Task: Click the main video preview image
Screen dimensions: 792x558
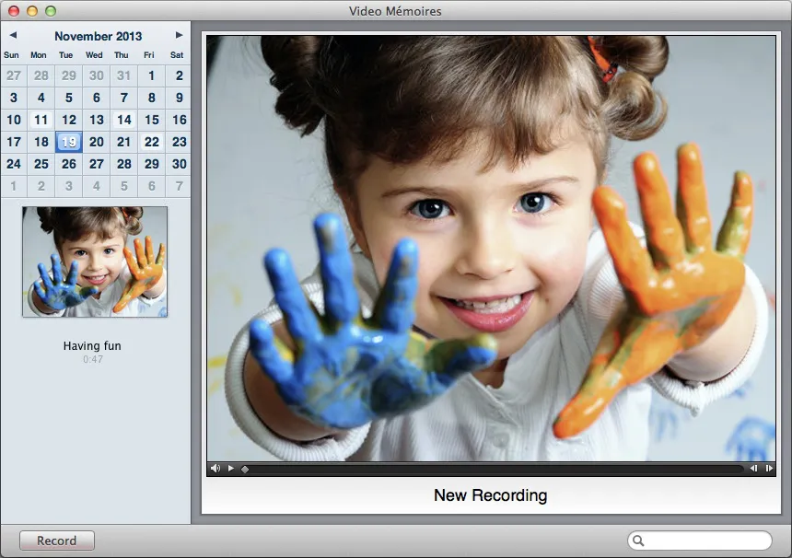Action: (491, 248)
